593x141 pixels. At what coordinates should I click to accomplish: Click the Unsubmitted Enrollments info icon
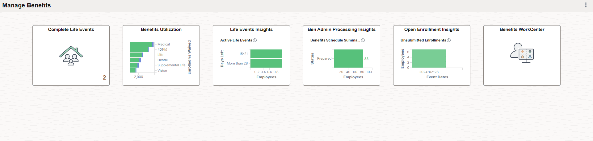coord(449,40)
